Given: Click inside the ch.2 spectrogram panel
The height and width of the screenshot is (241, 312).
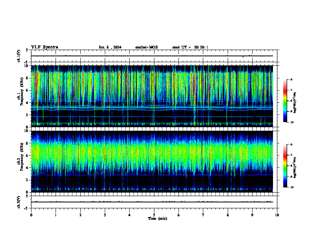Looking at the screenshot, I should [152, 161].
